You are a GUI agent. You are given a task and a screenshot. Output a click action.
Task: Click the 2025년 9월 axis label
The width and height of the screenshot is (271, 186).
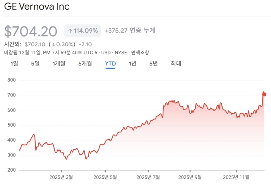tap(190, 177)
